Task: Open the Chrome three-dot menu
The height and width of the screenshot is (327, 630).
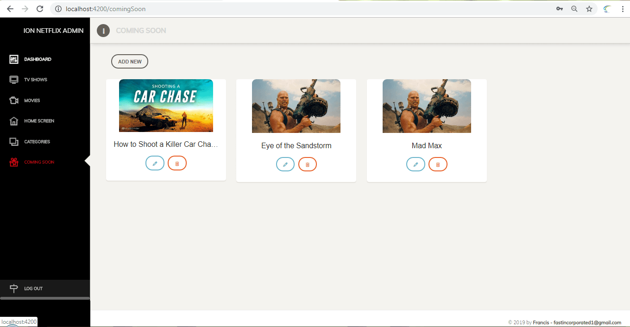Action: 623,8
